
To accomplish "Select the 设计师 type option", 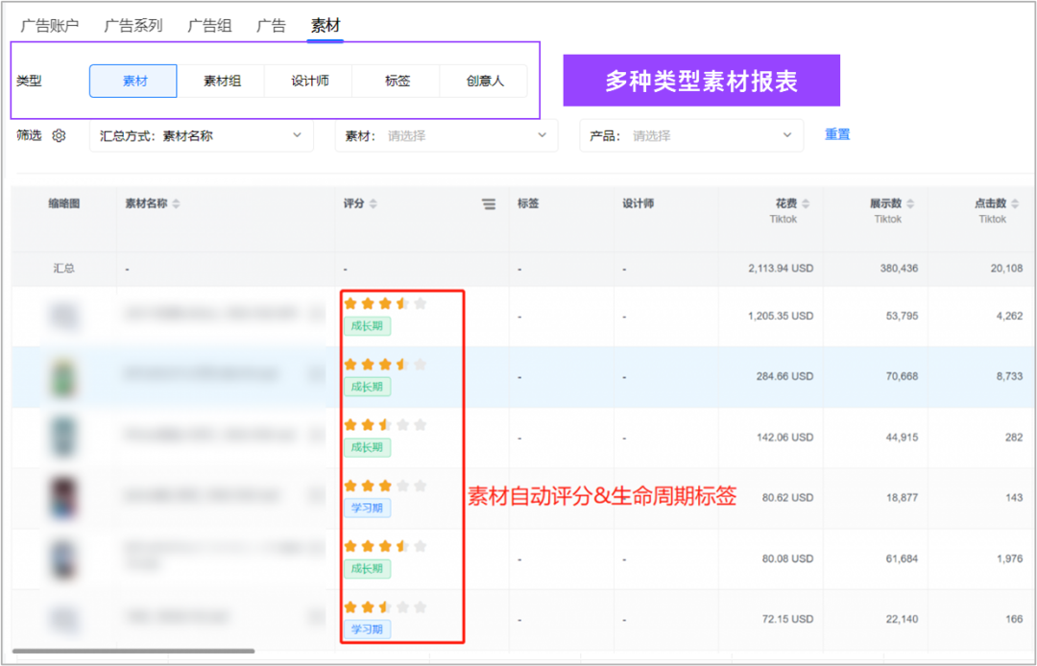I will (309, 82).
